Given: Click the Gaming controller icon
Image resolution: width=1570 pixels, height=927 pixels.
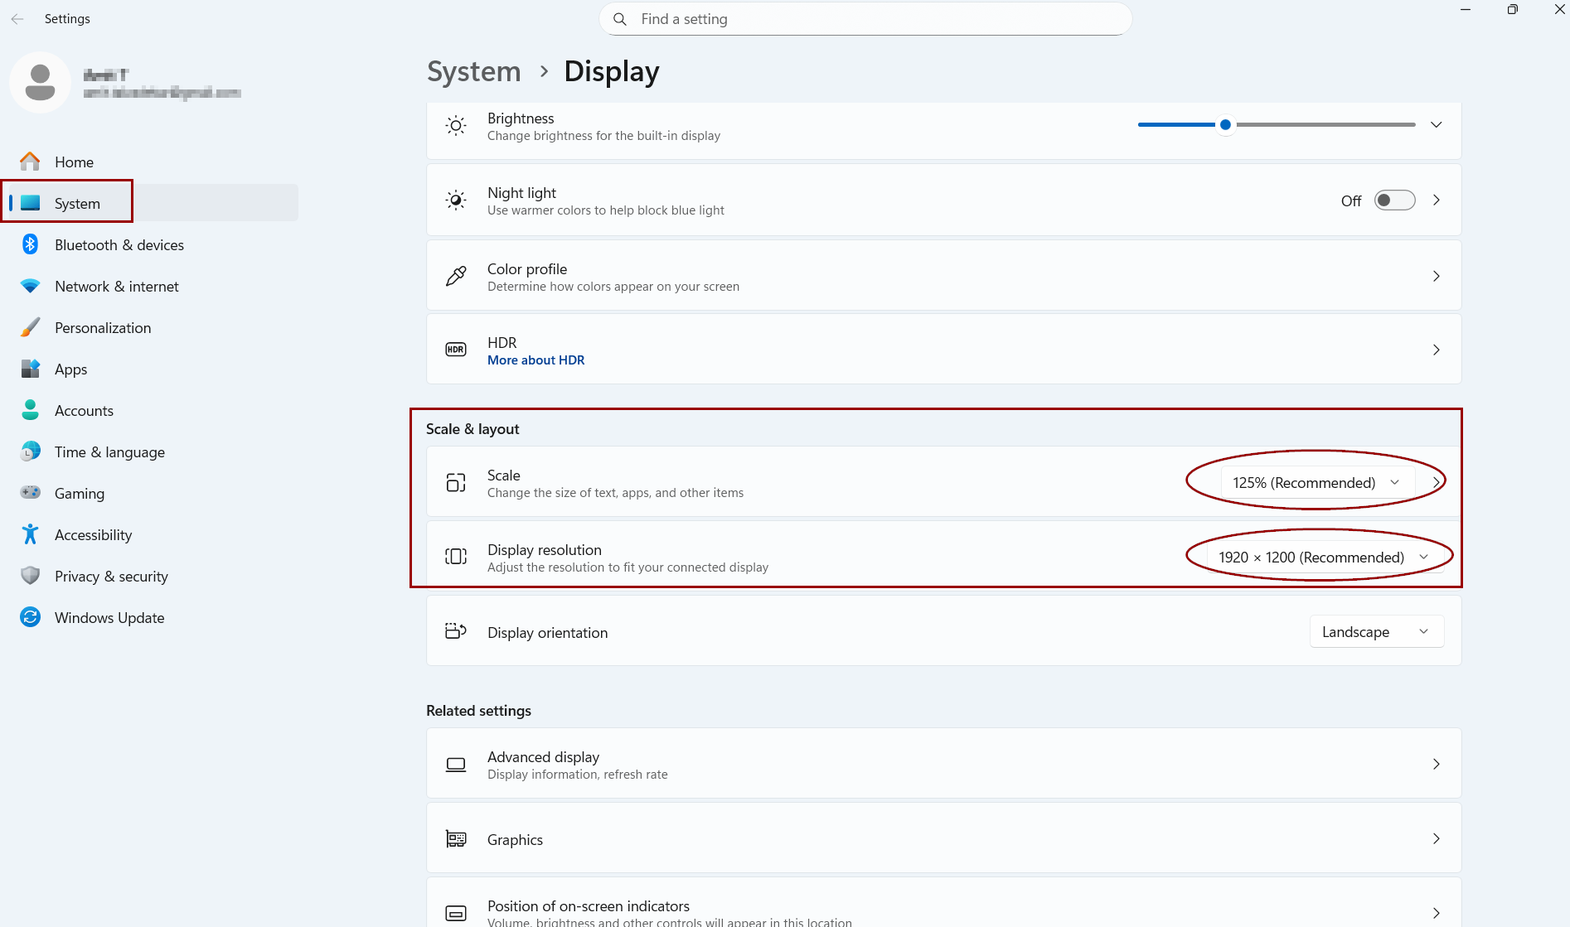Looking at the screenshot, I should (x=31, y=493).
